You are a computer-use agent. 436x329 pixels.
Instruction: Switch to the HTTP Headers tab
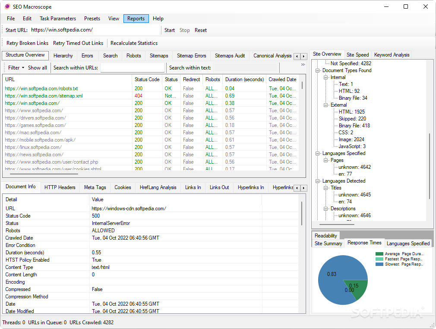60,187
